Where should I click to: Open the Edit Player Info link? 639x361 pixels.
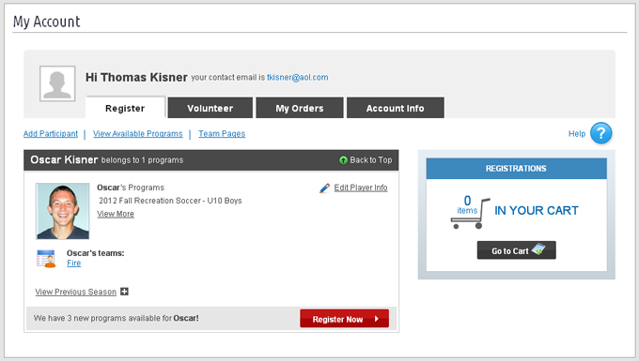pos(361,188)
